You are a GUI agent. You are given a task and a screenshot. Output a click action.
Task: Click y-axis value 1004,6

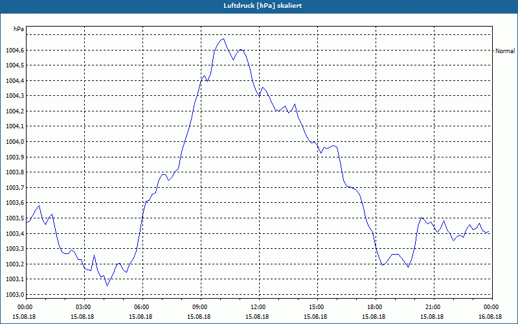pyautogui.click(x=15, y=51)
